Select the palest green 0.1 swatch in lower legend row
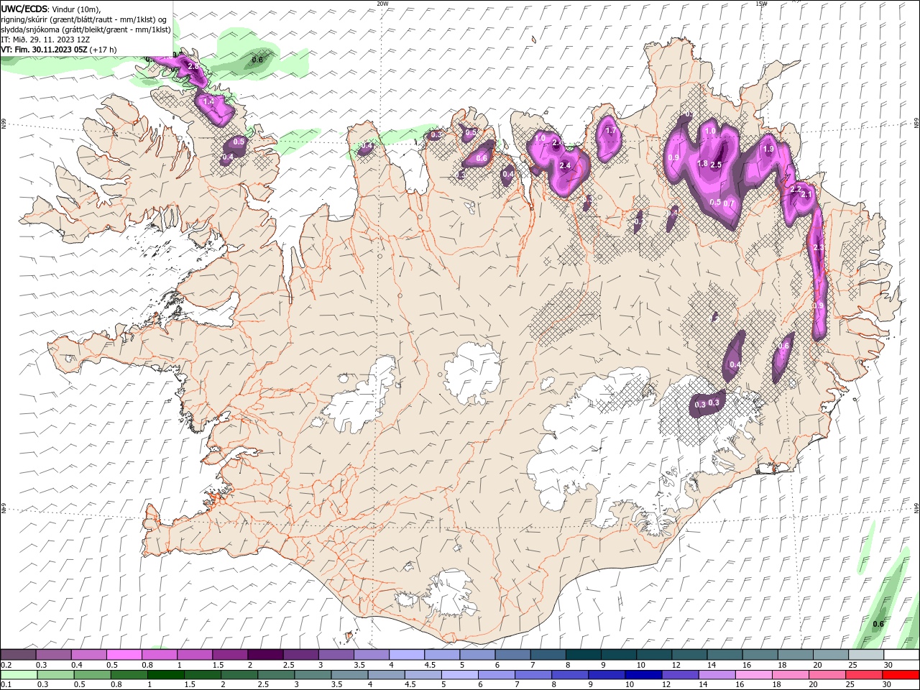 pyautogui.click(x=18, y=675)
